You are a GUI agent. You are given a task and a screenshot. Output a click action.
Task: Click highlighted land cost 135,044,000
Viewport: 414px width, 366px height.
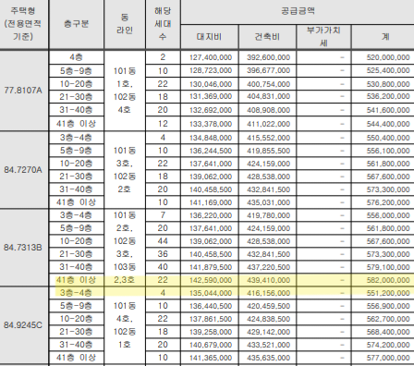point(211,293)
